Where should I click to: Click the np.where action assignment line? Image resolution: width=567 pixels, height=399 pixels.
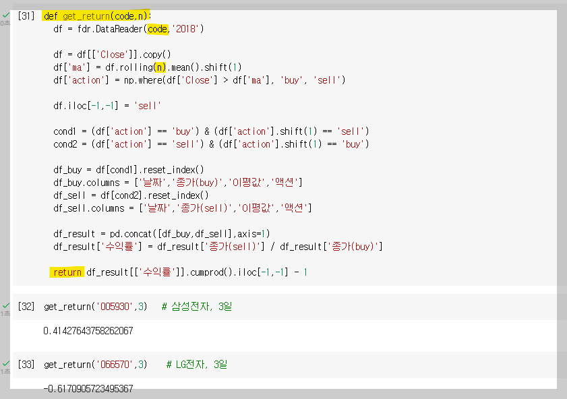(x=200, y=80)
